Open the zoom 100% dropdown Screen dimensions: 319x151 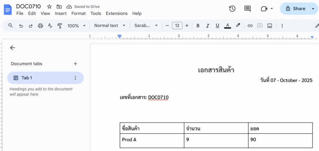(76, 26)
